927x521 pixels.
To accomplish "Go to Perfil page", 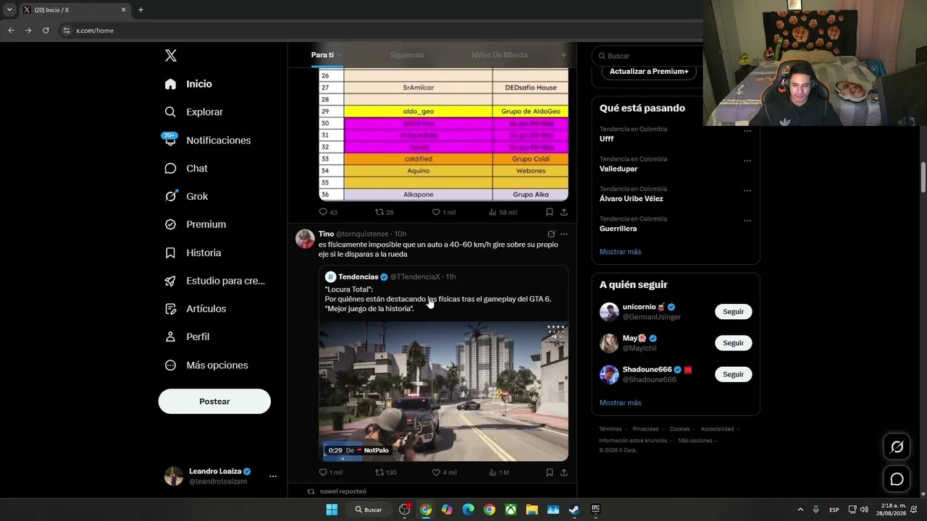I will 187,336.
